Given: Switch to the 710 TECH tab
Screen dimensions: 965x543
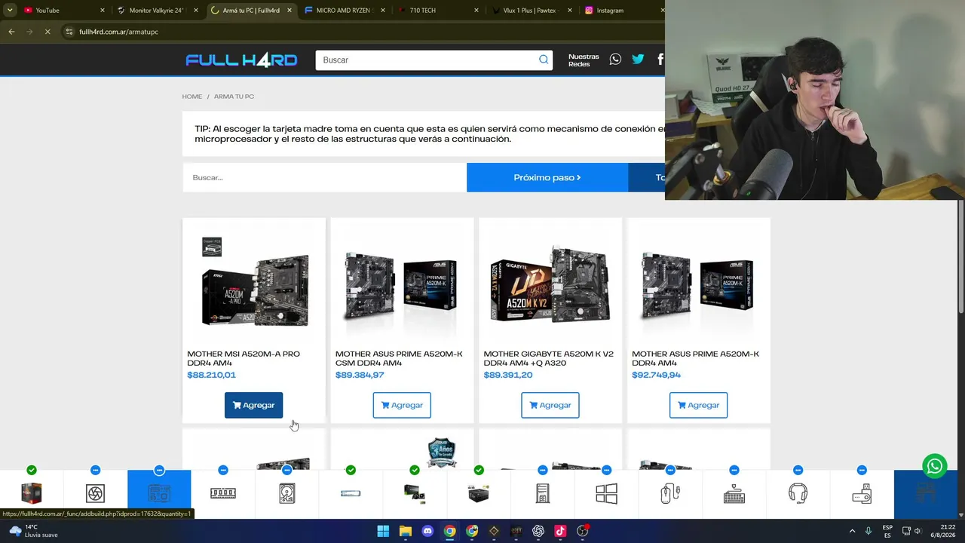Looking at the screenshot, I should [437, 11].
